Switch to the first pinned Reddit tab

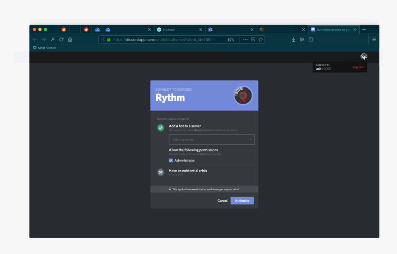pos(64,30)
